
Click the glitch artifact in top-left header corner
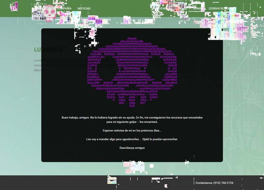(x=14, y=6)
